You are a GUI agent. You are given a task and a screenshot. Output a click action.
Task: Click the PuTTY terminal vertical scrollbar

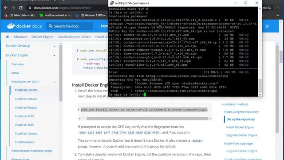pos(260,86)
